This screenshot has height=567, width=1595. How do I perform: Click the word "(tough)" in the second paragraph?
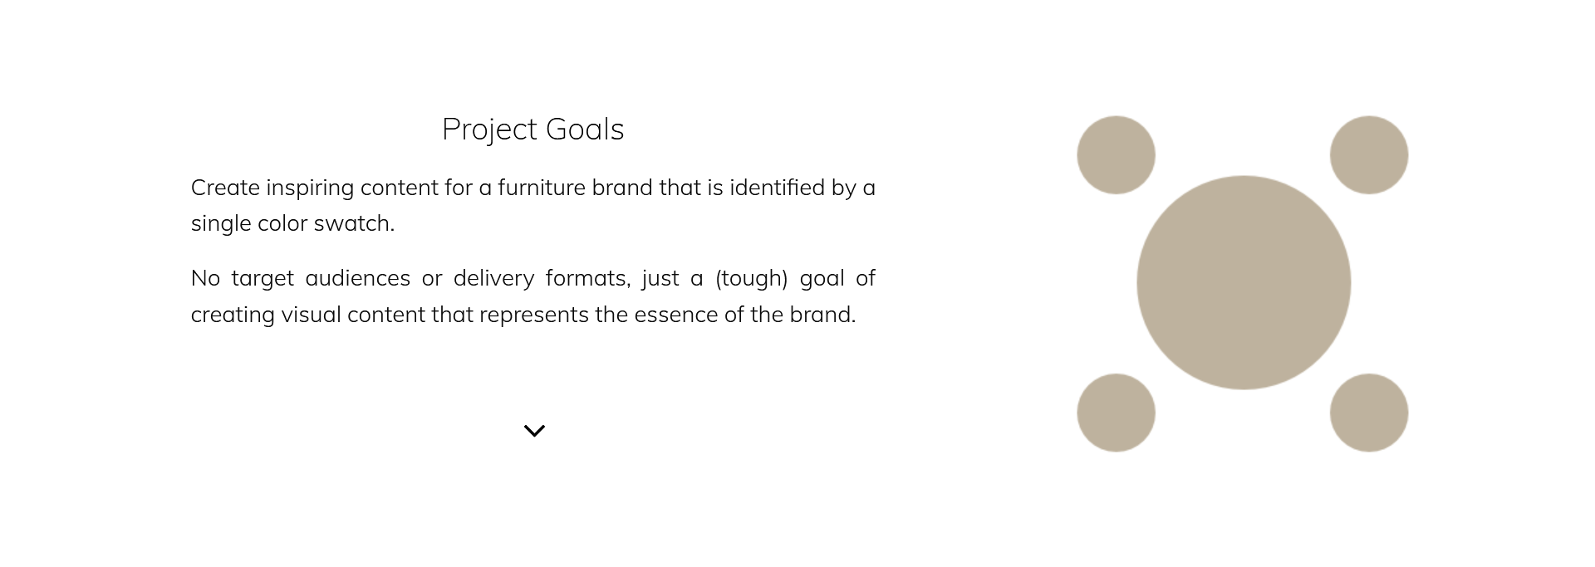(x=751, y=279)
